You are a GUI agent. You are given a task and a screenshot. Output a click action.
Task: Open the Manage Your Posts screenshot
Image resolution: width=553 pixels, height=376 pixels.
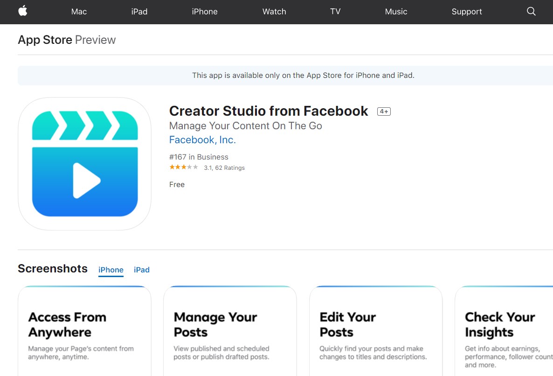(x=230, y=331)
